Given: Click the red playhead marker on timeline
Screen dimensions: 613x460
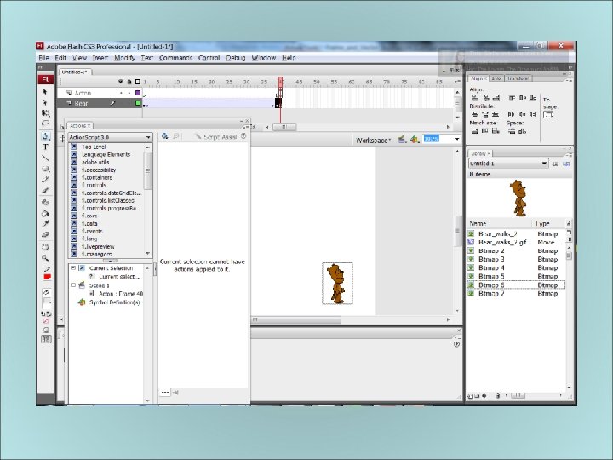Looking at the screenshot, I should (x=281, y=81).
